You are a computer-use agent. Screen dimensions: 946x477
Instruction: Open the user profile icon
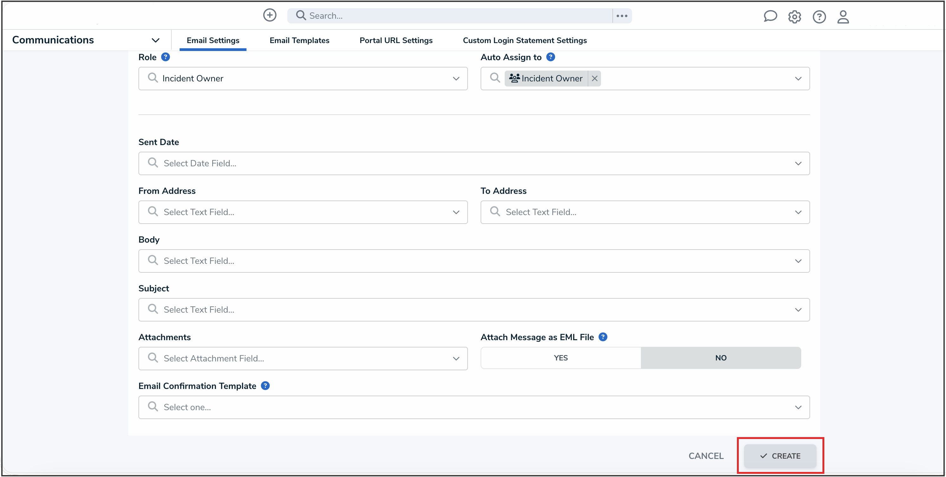point(843,17)
